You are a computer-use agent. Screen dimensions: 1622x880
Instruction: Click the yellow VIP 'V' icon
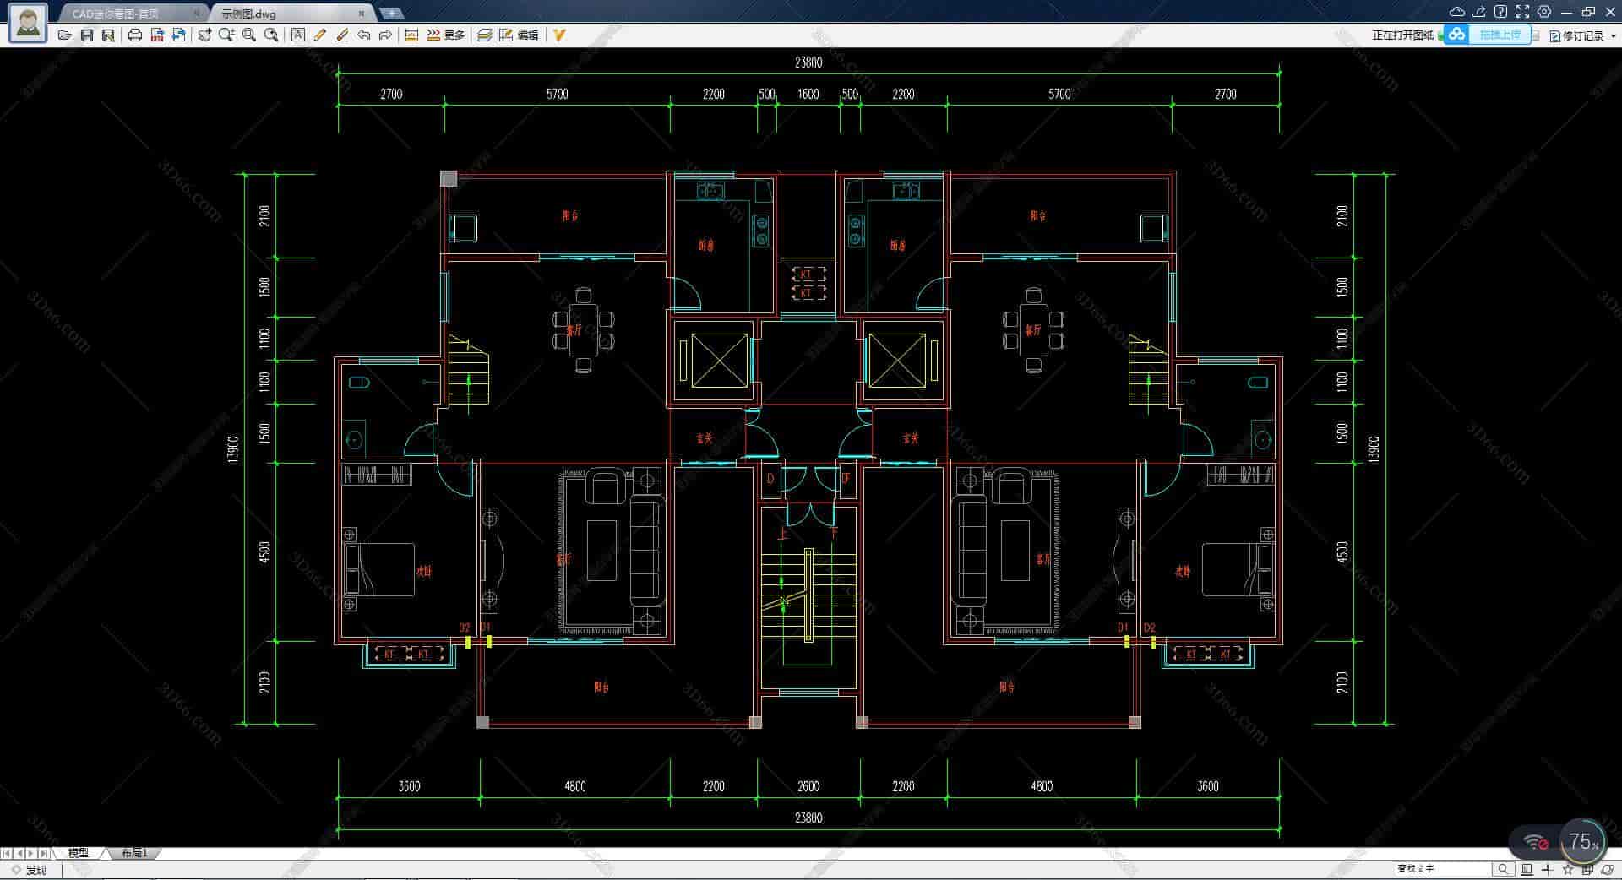pos(558,35)
